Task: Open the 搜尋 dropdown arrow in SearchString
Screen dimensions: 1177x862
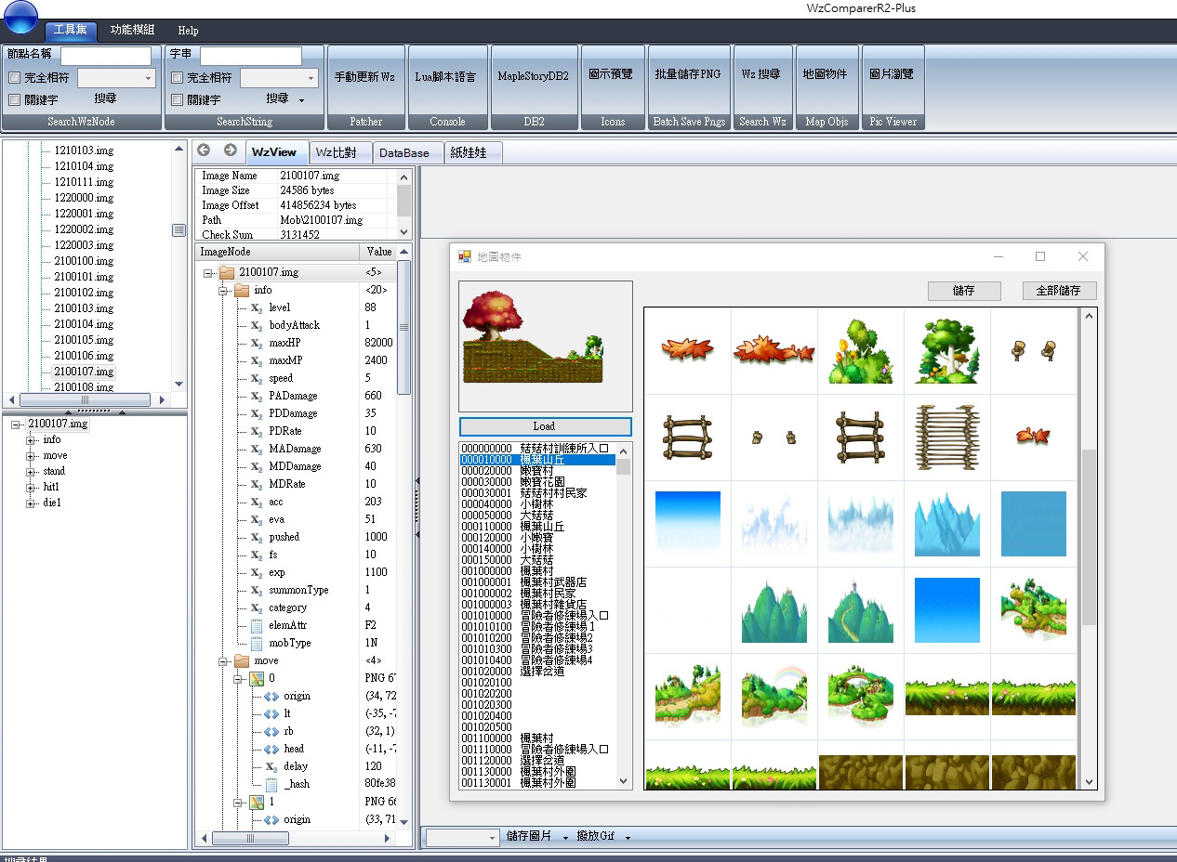Action: [x=302, y=99]
